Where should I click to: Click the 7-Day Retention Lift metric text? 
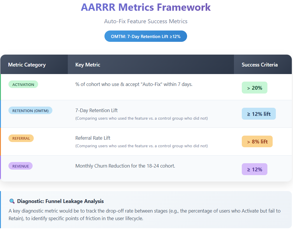(96, 110)
